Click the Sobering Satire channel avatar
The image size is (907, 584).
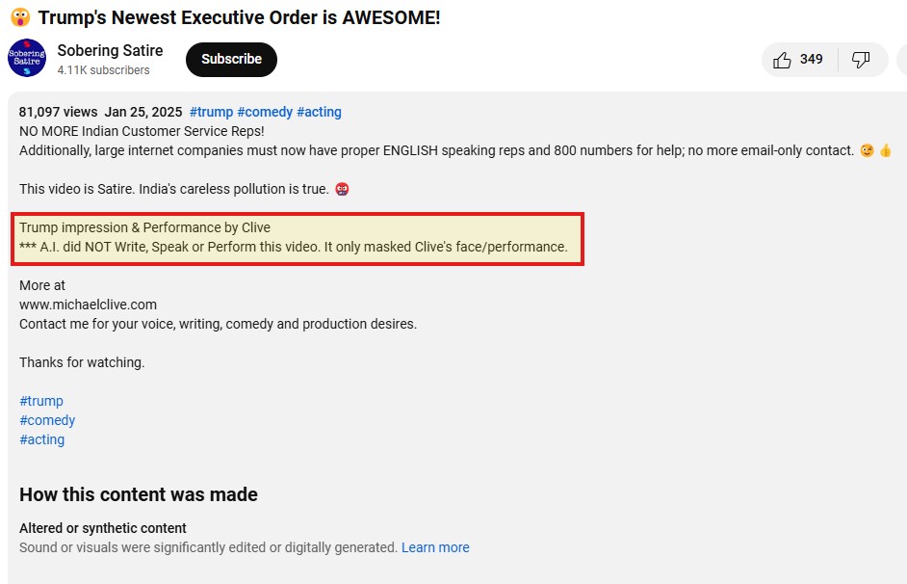pos(27,59)
